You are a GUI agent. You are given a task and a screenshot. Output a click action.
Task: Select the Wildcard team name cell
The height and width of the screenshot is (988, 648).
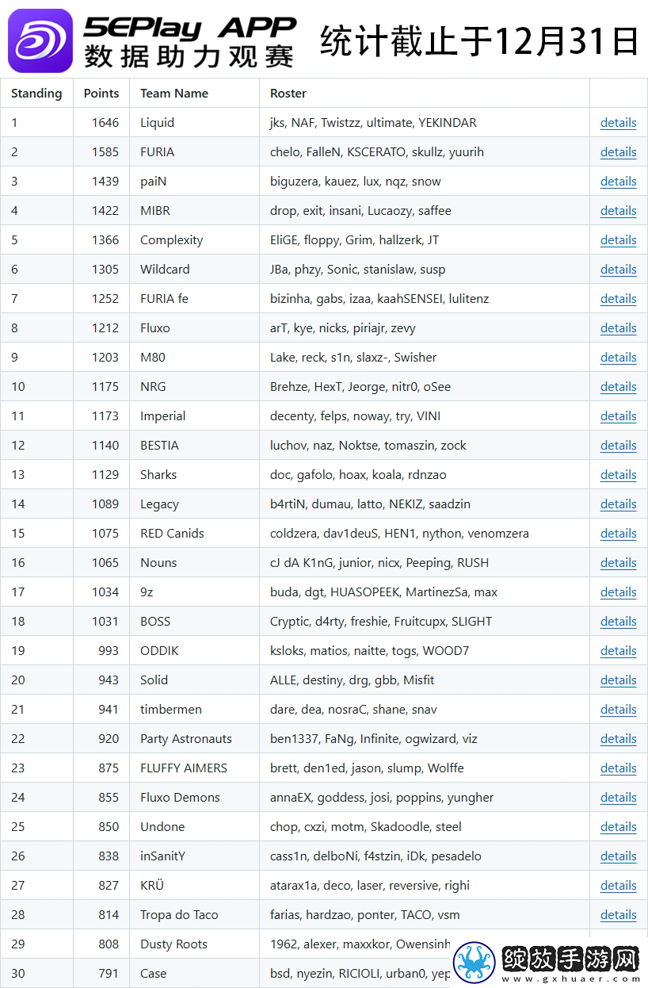pos(194,270)
